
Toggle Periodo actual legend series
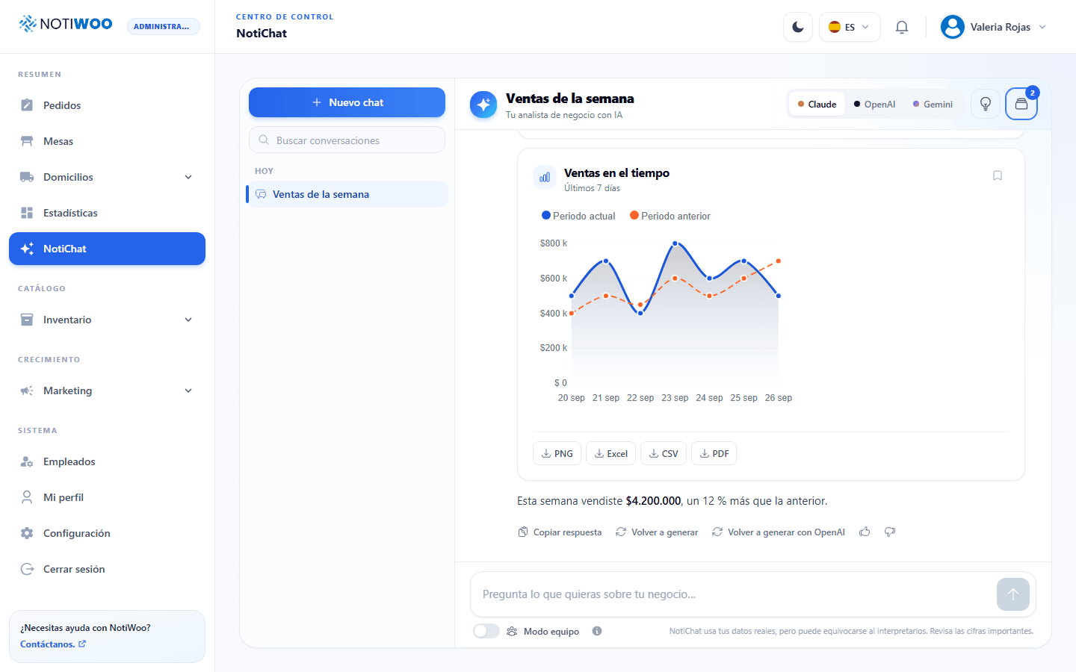click(x=578, y=216)
